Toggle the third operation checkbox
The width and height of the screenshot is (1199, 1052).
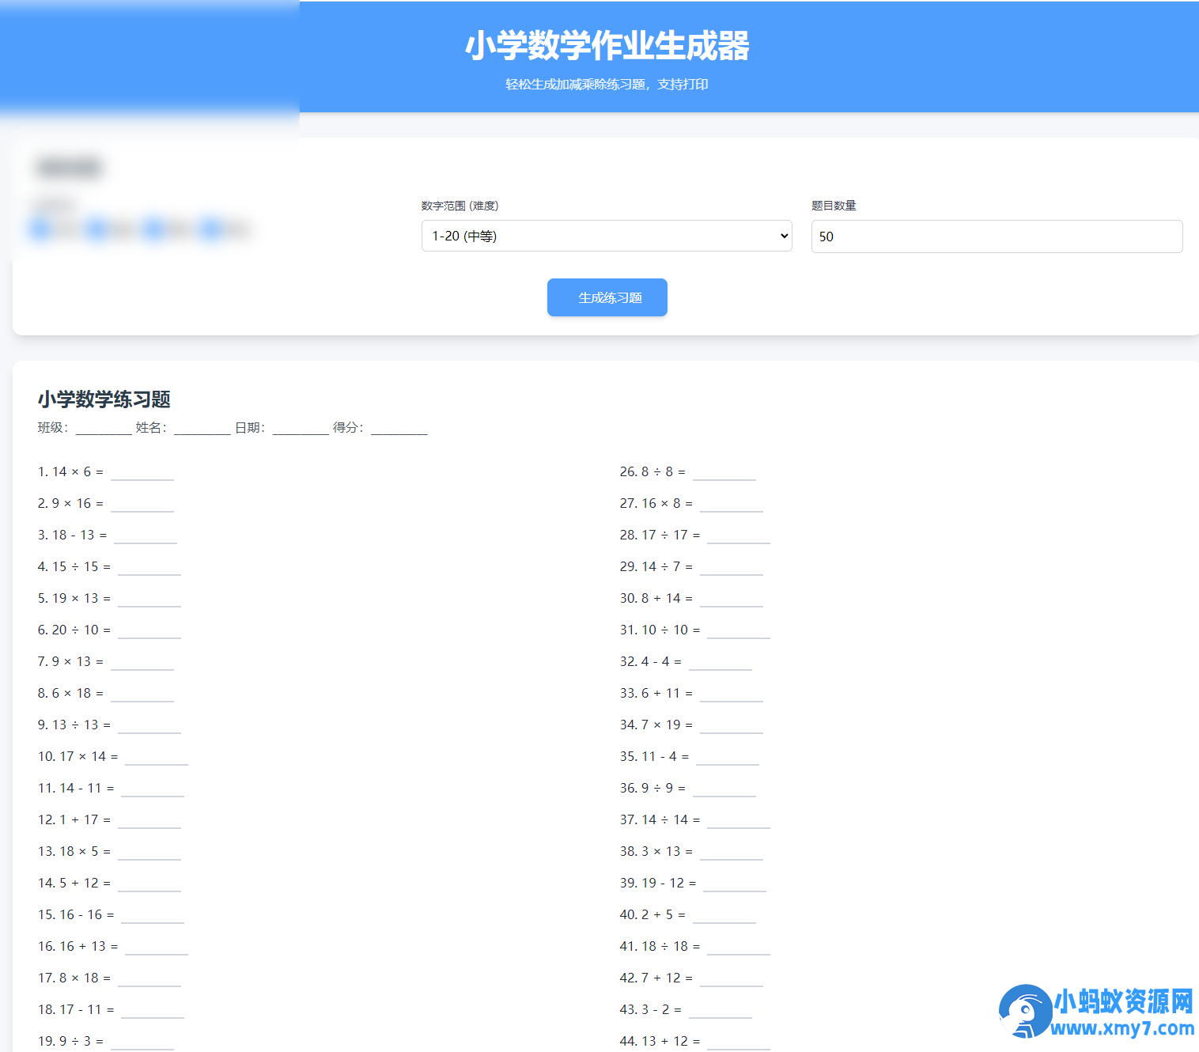pos(154,229)
